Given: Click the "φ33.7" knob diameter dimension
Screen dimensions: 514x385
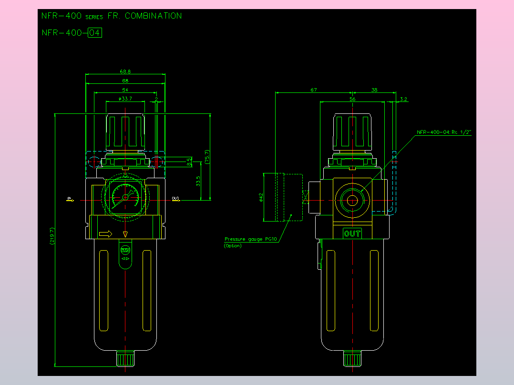Looking at the screenshot, I should [x=125, y=99].
